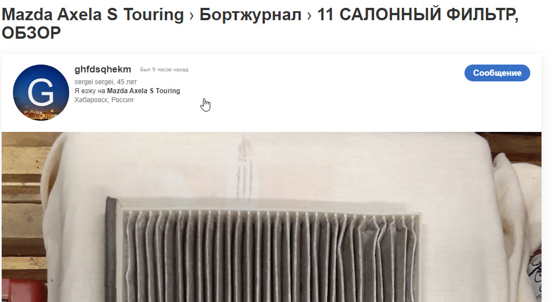The image size is (555, 302).
Task: Open the Mazda Axela S Touring breadcrumb link
Action: coord(93,15)
